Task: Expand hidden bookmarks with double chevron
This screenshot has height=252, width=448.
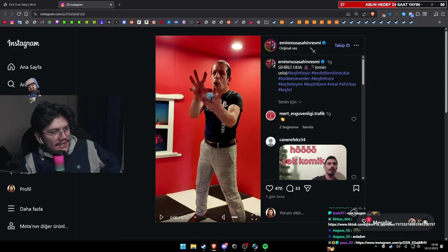Action: [440, 22]
